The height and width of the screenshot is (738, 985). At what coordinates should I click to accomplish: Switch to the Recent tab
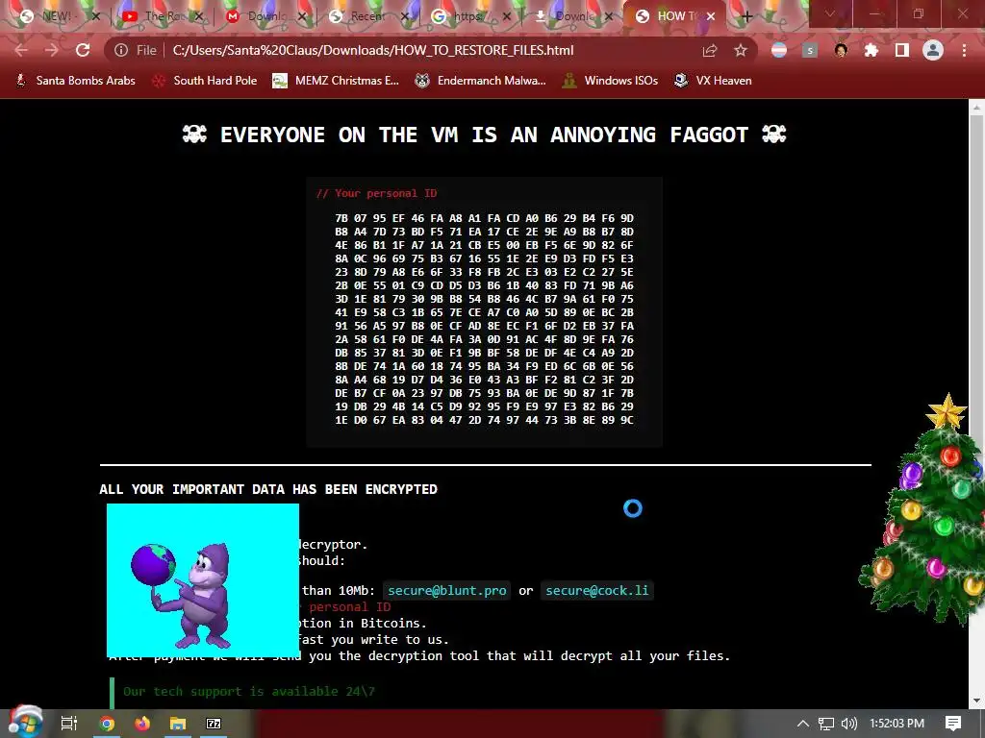[x=367, y=17]
